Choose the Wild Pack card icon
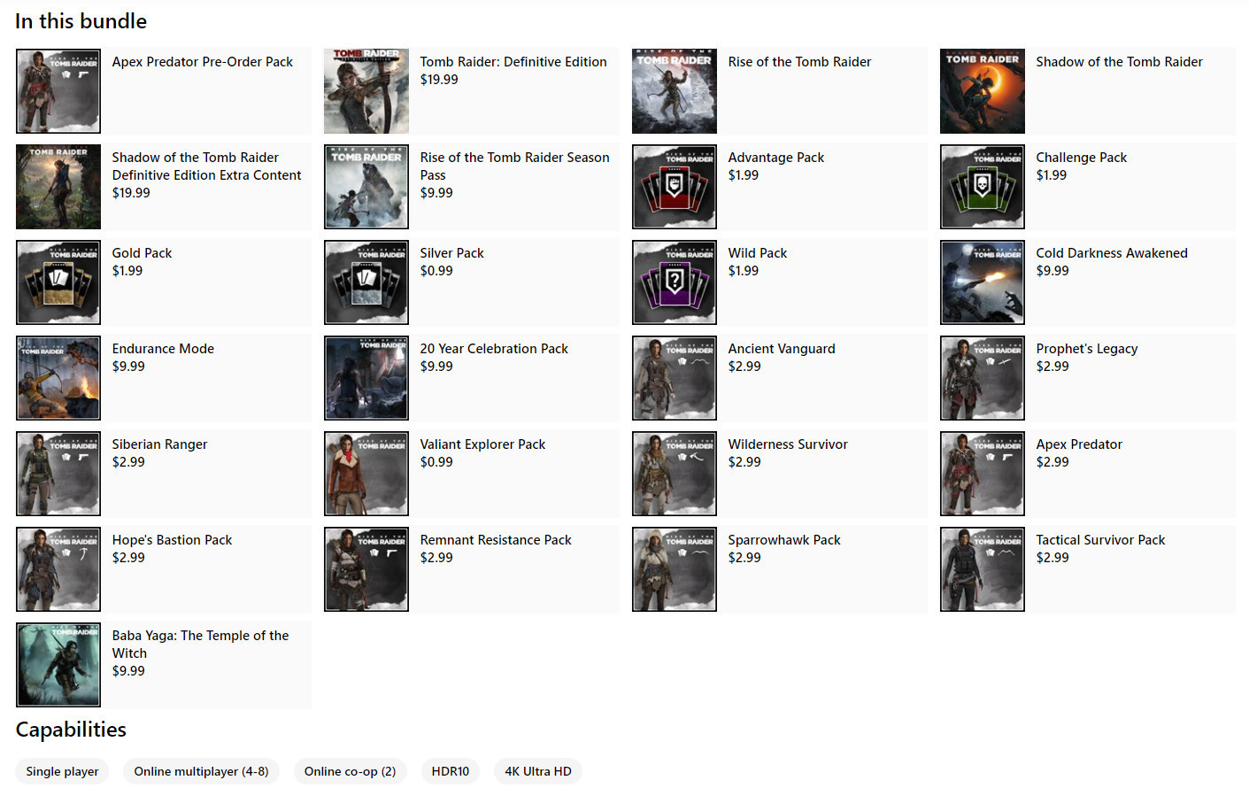 (675, 282)
